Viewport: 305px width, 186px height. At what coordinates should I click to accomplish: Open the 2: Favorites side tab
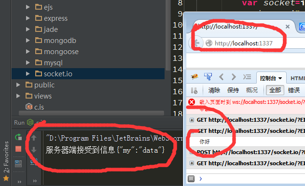tap(6, 157)
